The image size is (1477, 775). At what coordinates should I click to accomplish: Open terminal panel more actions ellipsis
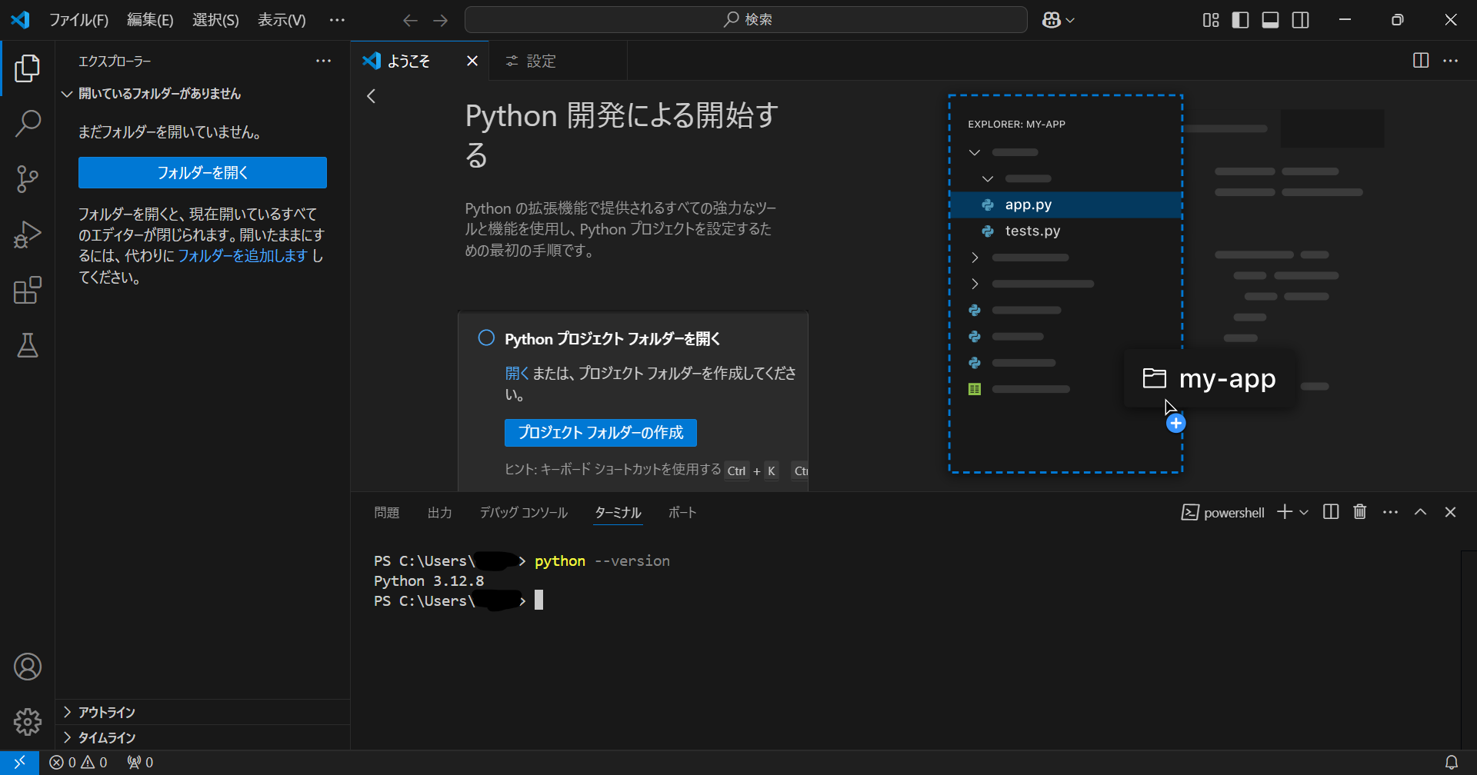click(x=1390, y=512)
